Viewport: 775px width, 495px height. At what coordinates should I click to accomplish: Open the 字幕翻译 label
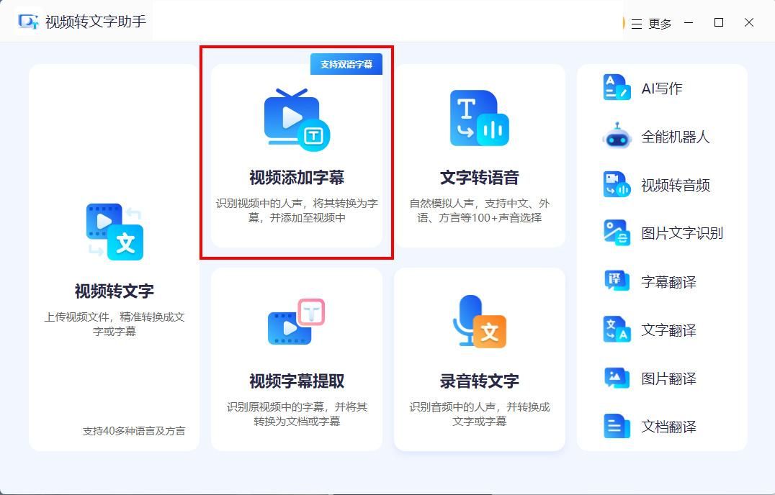pos(668,282)
